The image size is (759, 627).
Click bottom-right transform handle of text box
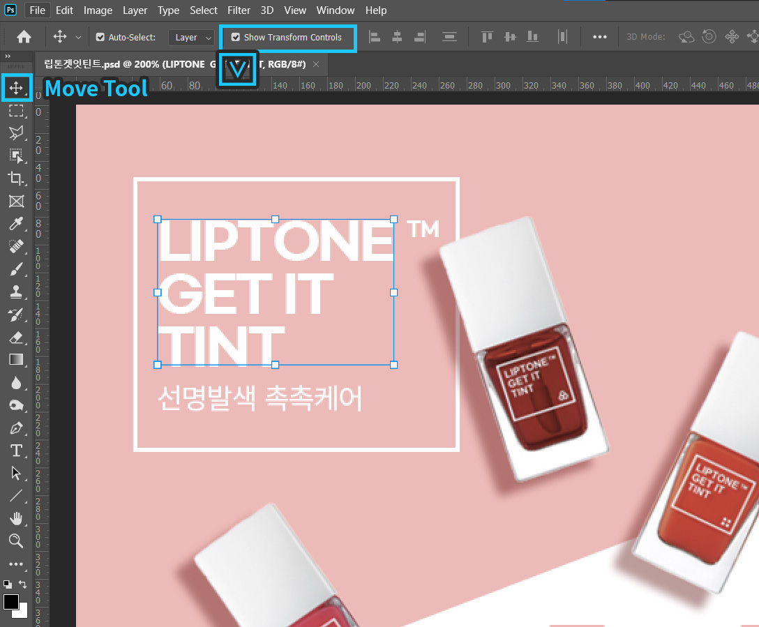(x=393, y=365)
